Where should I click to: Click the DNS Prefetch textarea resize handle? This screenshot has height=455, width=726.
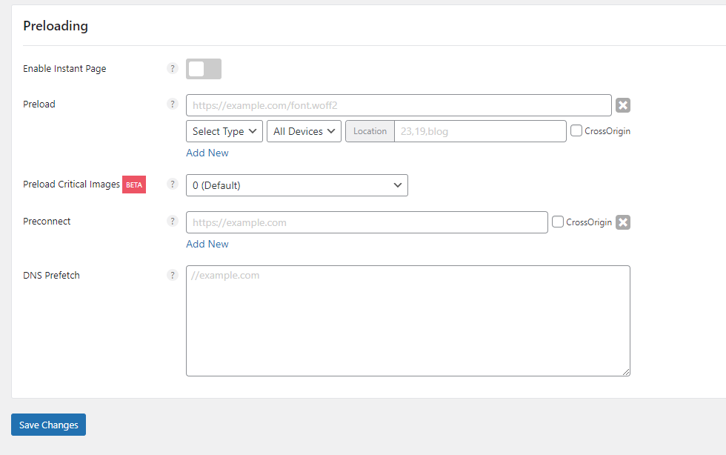point(626,372)
